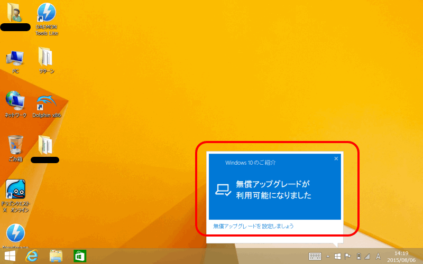This screenshot has height=264, width=423.
Task: Open Action Center flag icon
Action: (x=347, y=257)
